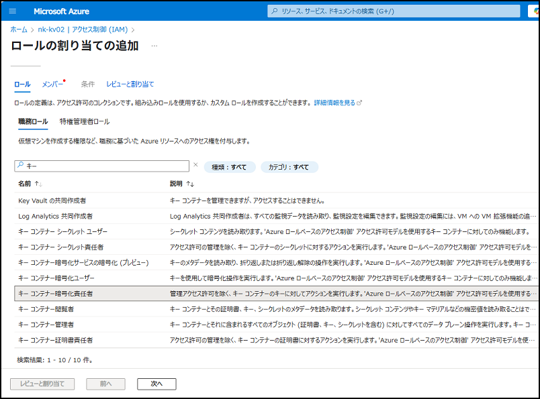Viewport: 540px width, 399px height.
Task: Select キー コンテナー証明書責任者 role
Action: pos(276,340)
